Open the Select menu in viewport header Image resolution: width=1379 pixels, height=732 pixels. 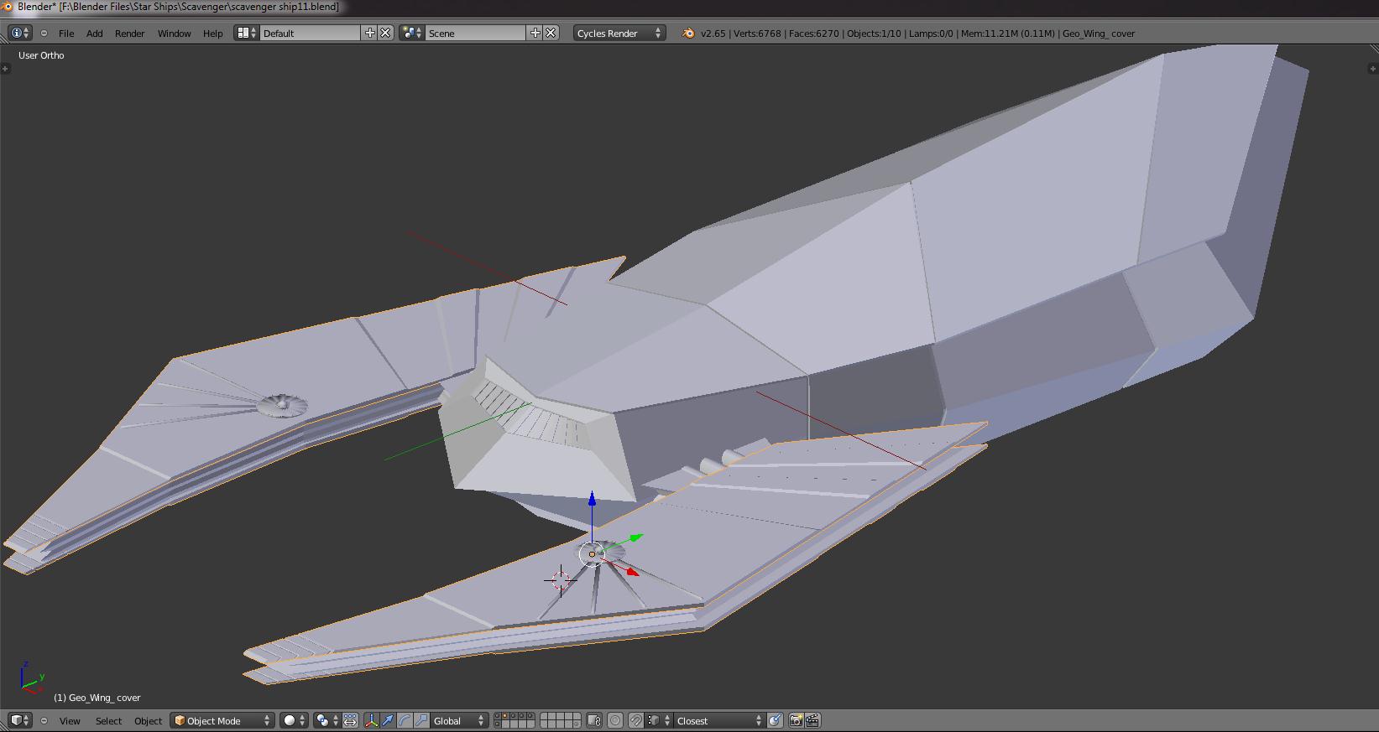108,721
